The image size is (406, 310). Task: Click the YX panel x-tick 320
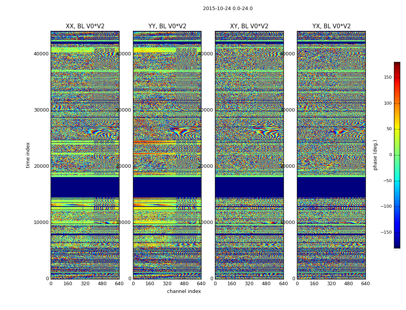coord(331,284)
